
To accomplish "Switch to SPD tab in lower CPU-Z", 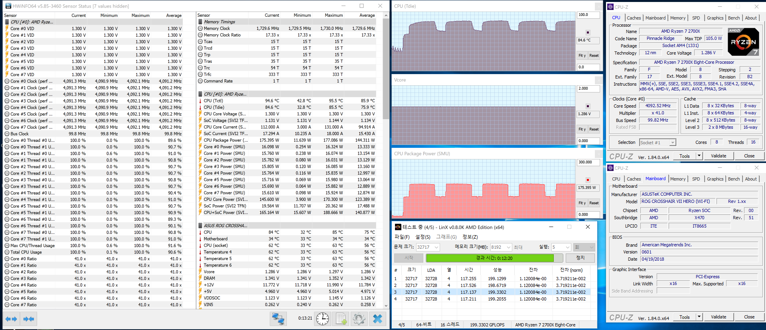I will (x=696, y=179).
